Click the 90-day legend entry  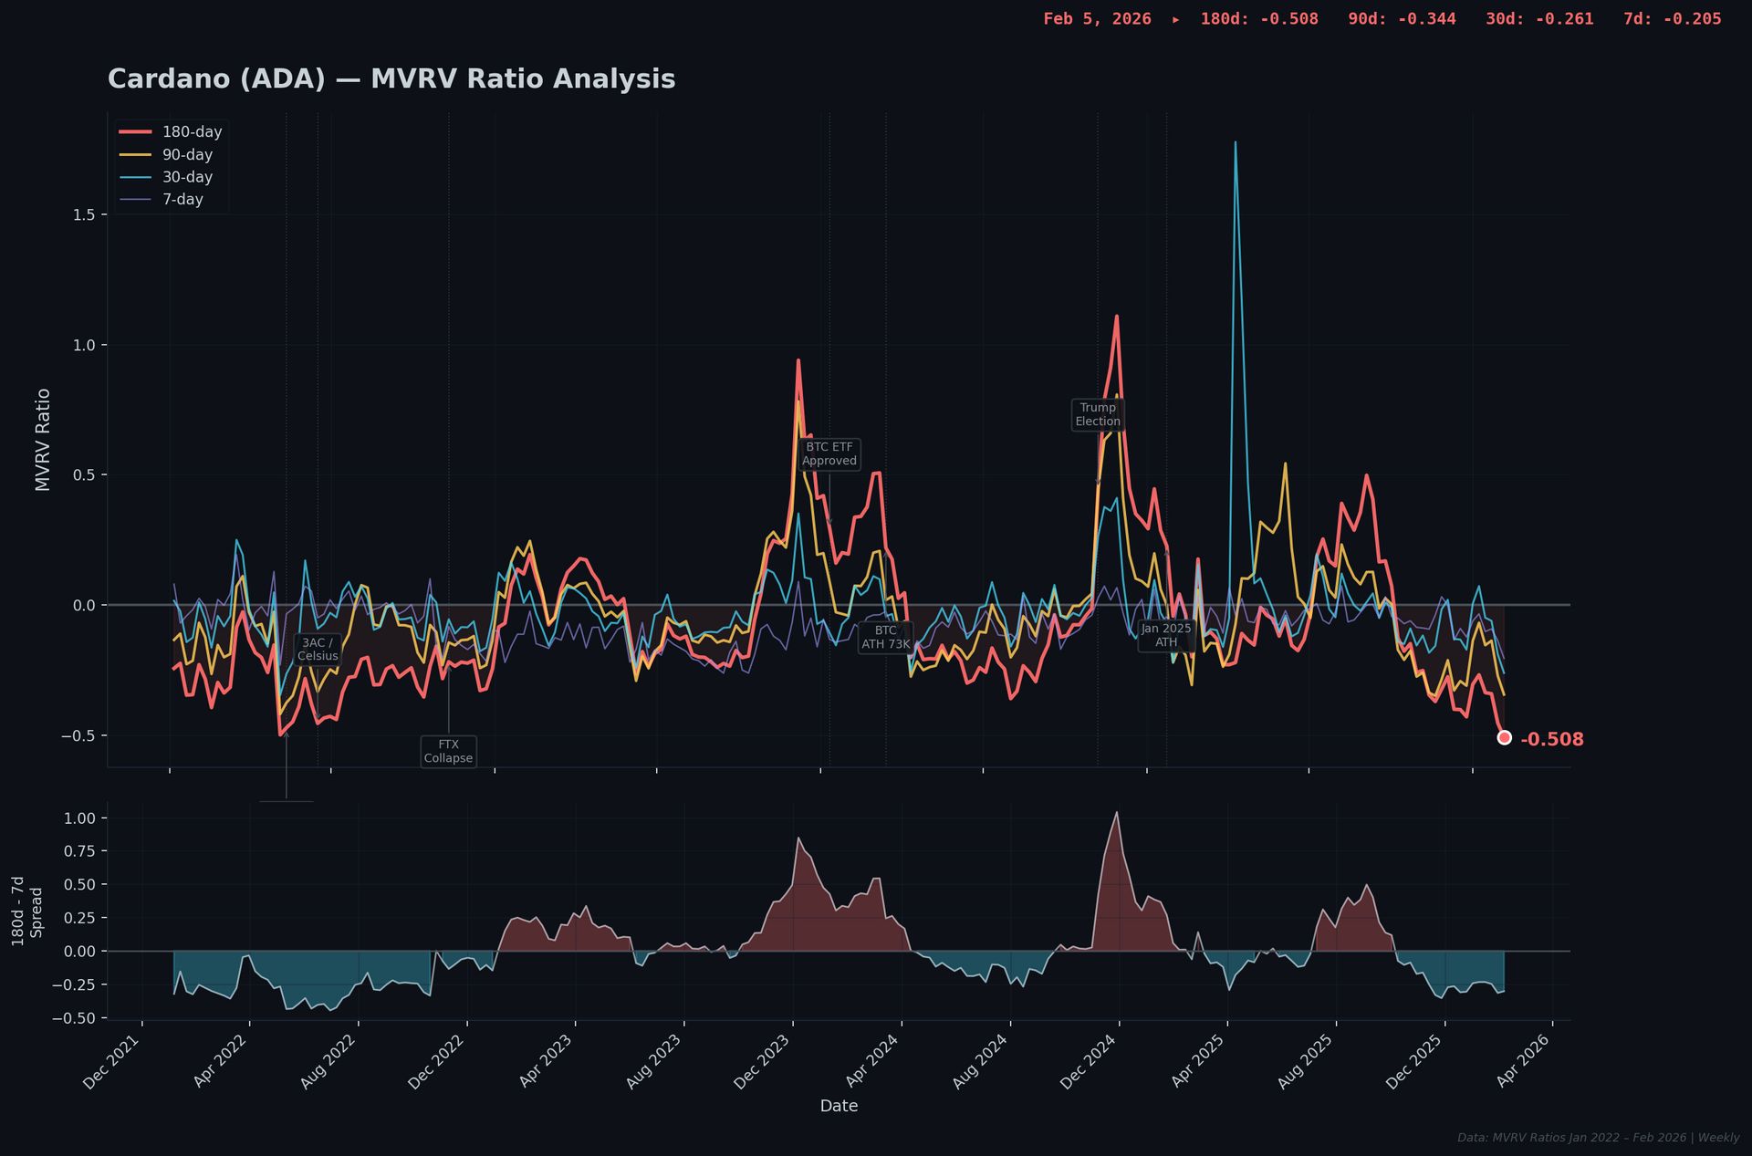pyautogui.click(x=187, y=155)
